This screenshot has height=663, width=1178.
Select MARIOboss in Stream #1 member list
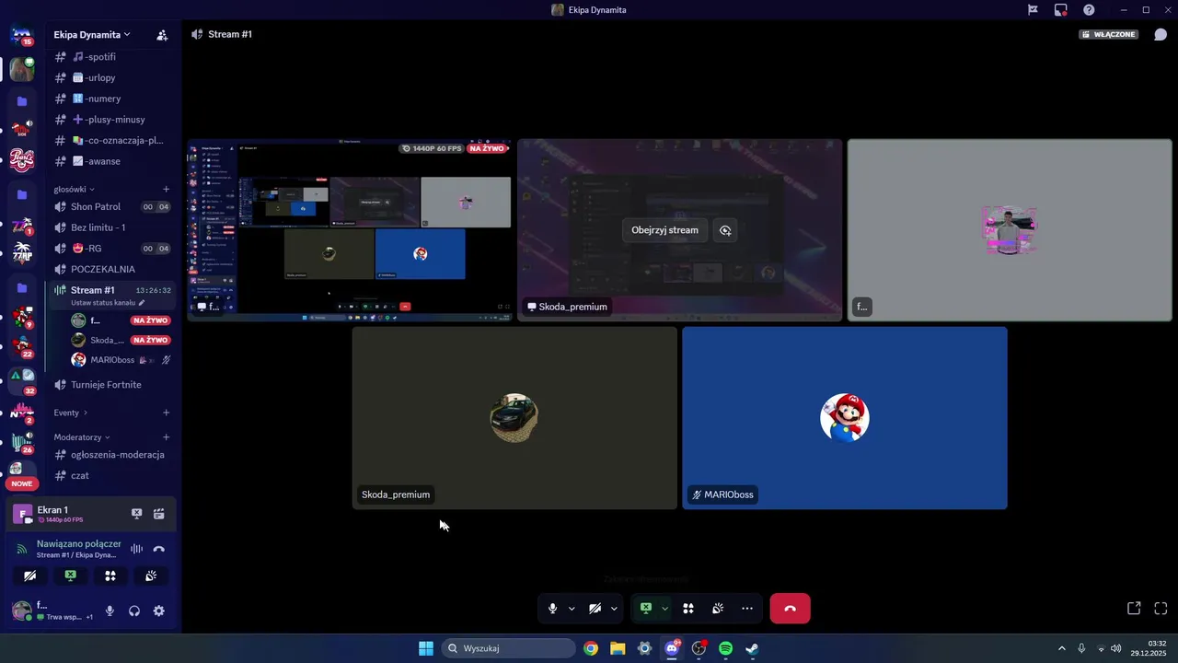click(x=121, y=360)
